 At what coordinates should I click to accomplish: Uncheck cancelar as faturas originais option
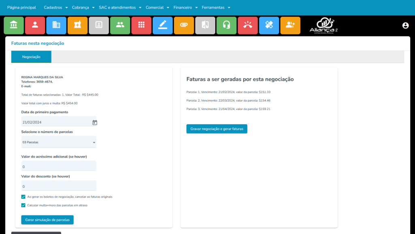click(24, 196)
